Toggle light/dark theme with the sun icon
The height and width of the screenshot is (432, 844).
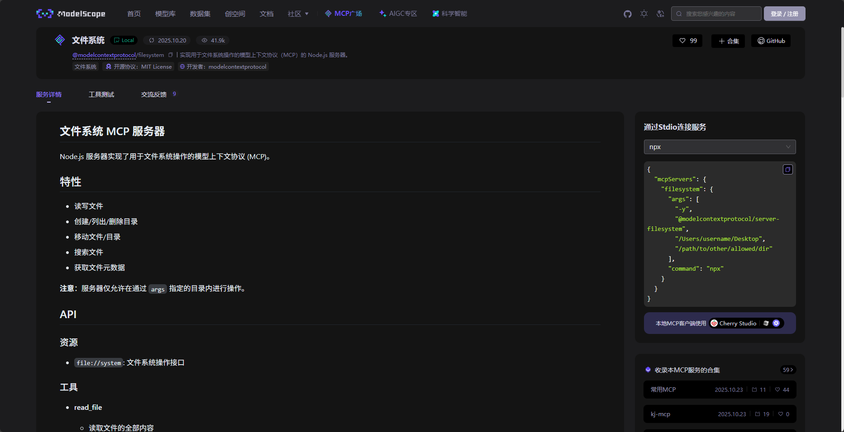coord(644,14)
